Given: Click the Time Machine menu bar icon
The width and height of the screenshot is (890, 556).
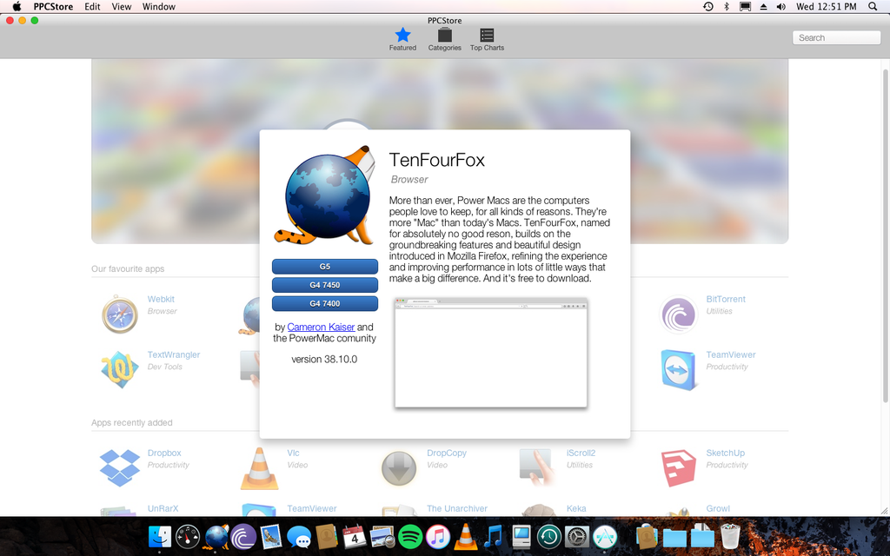Looking at the screenshot, I should (x=707, y=7).
